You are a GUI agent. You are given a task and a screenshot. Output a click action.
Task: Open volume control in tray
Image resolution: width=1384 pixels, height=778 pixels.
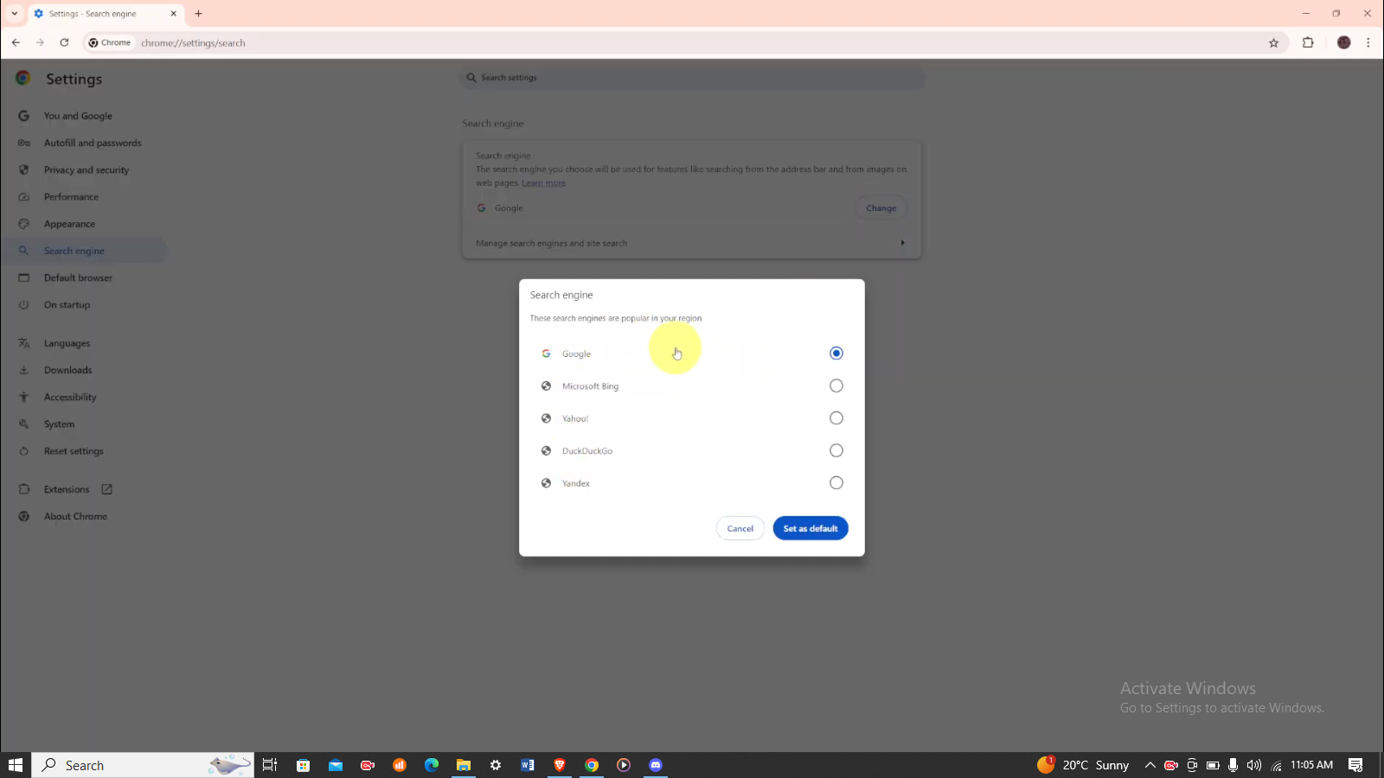(x=1254, y=765)
